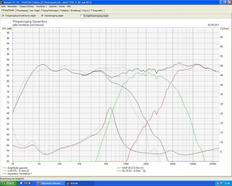The height and width of the screenshot is (186, 232).
Task: Go to the F-Gang elektr. tab
Action: tap(97, 10)
